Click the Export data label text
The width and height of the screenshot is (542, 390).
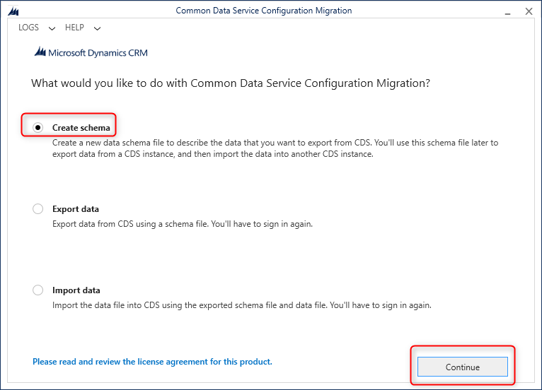click(x=76, y=209)
